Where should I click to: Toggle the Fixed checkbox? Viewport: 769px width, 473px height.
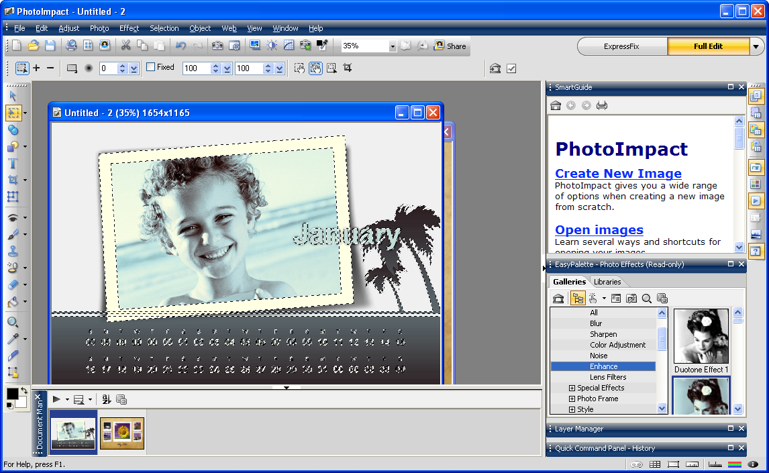(151, 67)
